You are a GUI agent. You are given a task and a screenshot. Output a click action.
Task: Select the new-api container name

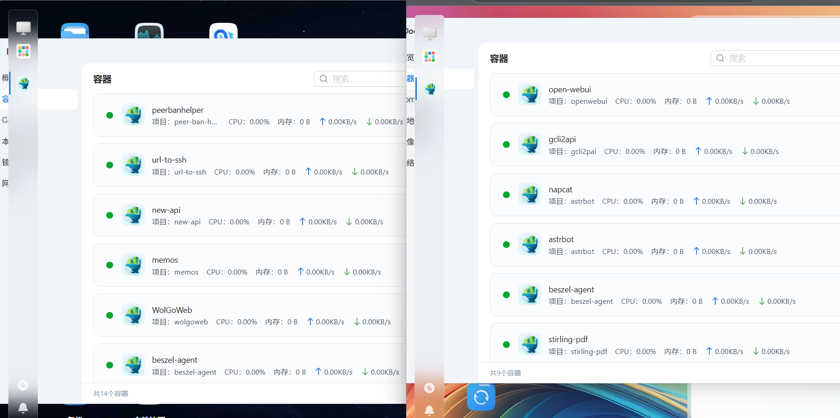tap(166, 210)
